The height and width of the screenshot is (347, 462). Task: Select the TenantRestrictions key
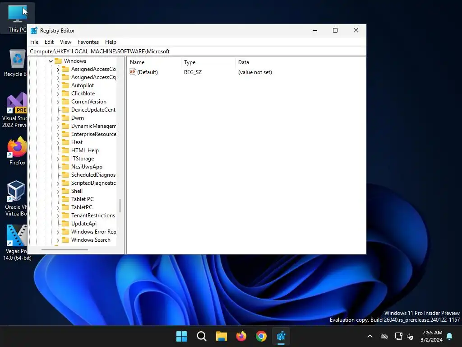pyautogui.click(x=93, y=216)
